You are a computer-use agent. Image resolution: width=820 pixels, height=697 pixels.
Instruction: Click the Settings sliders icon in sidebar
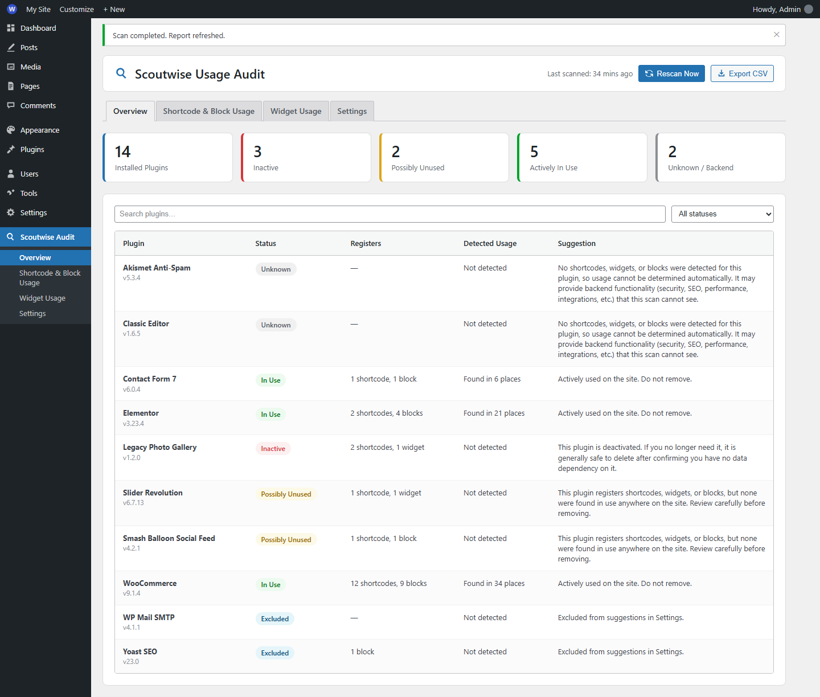coord(11,212)
